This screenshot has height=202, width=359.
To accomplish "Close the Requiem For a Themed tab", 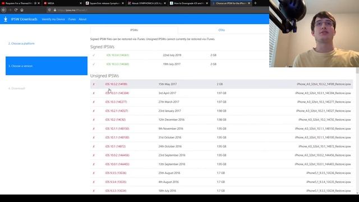I will pyautogui.click(x=39, y=3).
